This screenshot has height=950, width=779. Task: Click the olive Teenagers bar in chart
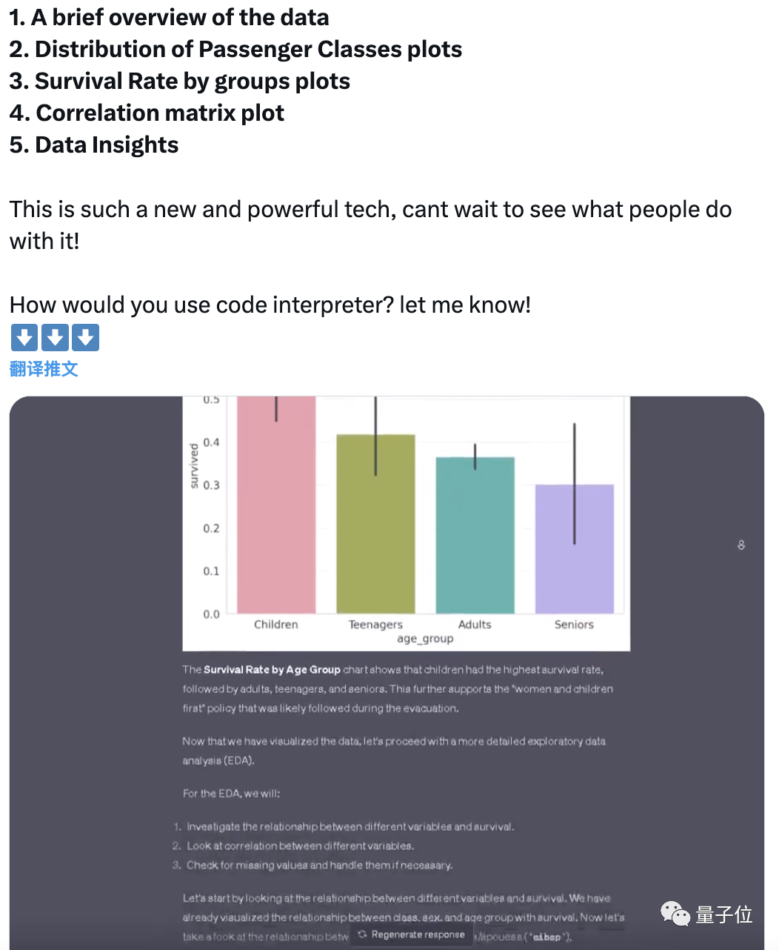tap(375, 524)
